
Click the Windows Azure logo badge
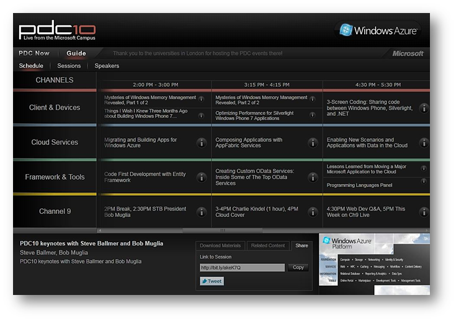pos(378,30)
